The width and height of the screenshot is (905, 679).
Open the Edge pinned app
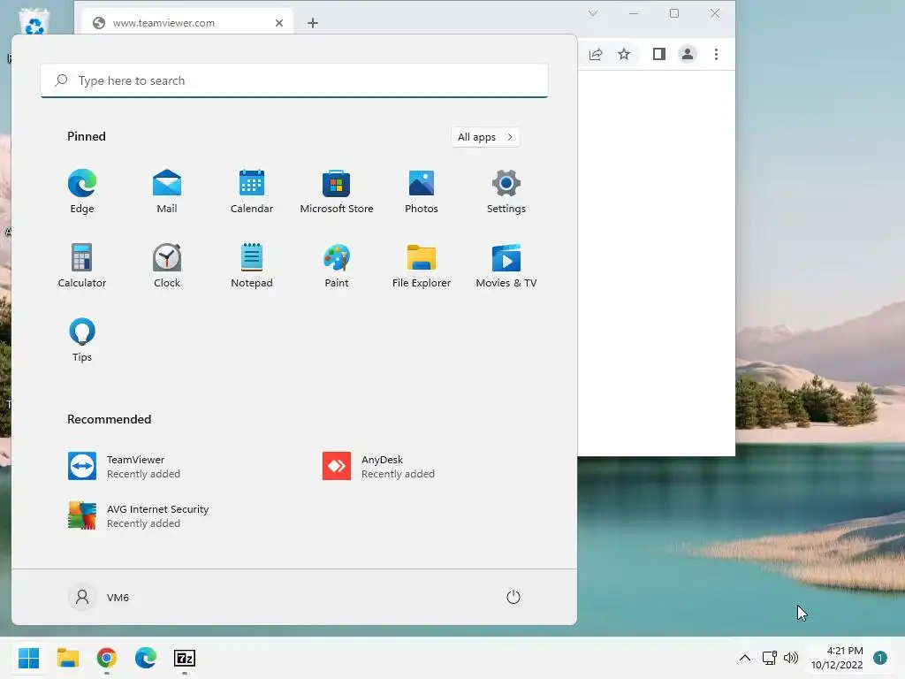click(82, 192)
